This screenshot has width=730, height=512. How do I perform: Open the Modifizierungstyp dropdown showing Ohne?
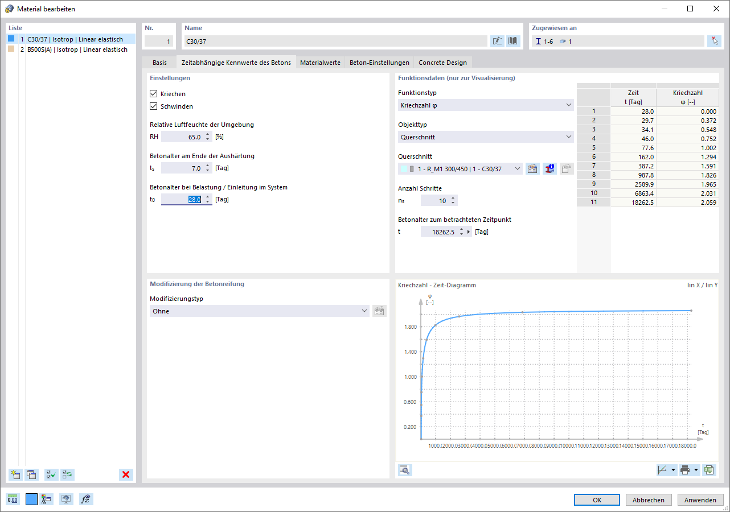click(260, 311)
